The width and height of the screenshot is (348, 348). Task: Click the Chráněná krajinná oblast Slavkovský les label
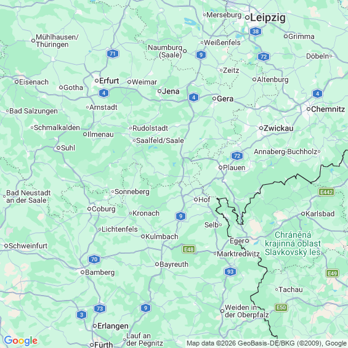[293, 243]
